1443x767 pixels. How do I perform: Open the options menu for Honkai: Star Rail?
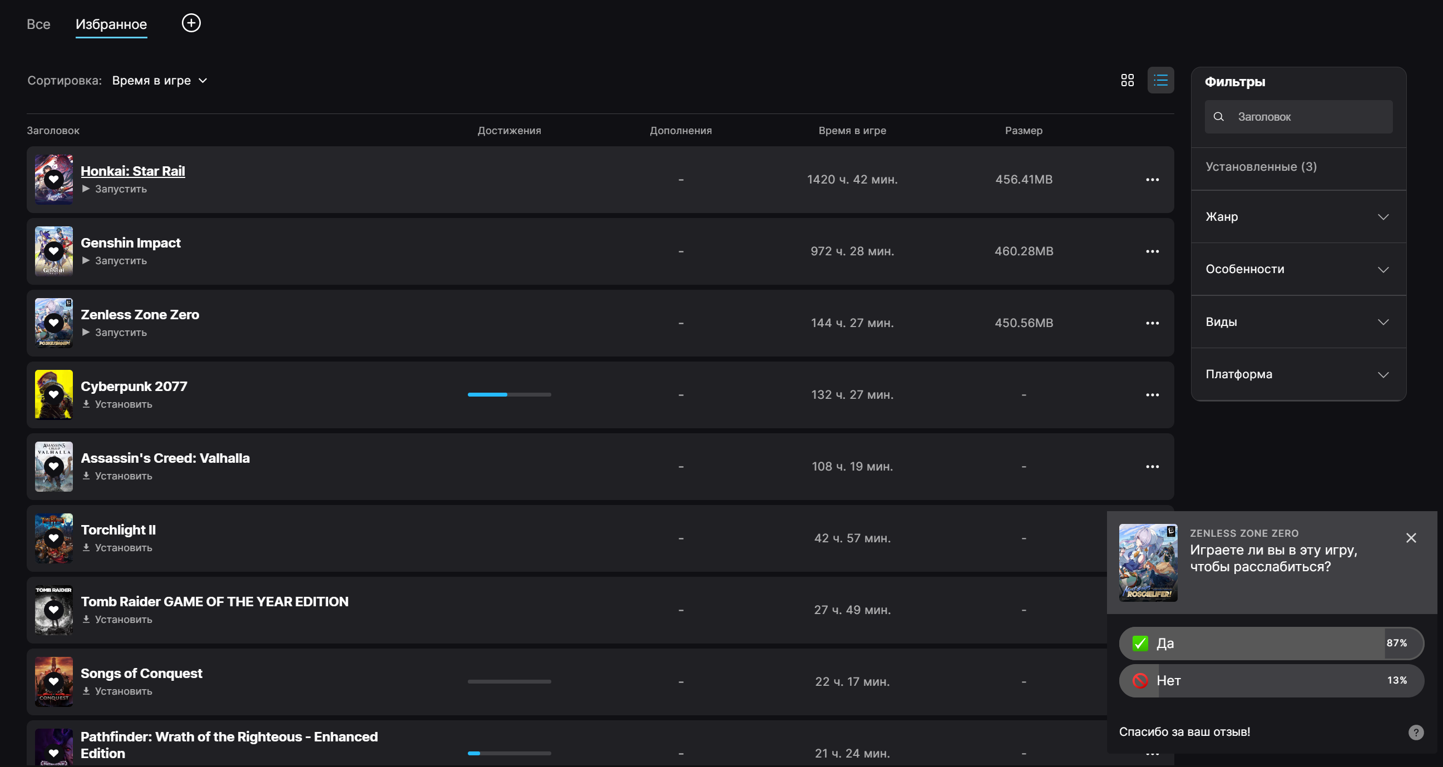[x=1152, y=179]
